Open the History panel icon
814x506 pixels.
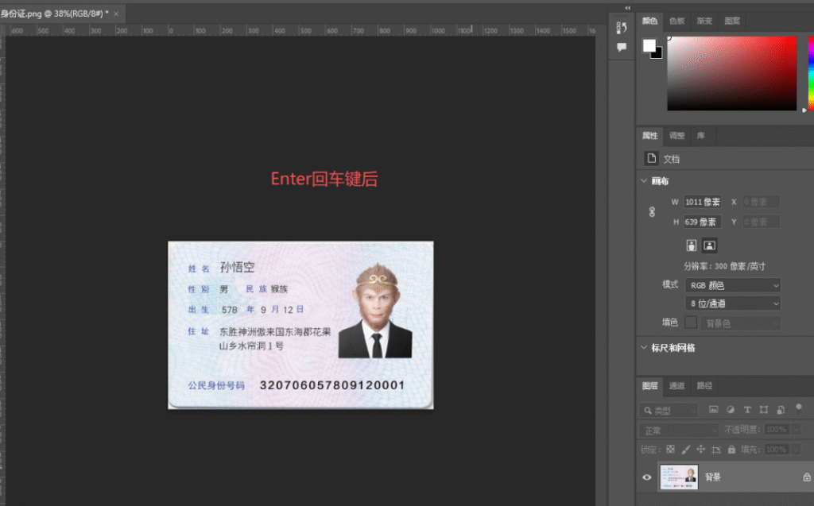(x=622, y=28)
